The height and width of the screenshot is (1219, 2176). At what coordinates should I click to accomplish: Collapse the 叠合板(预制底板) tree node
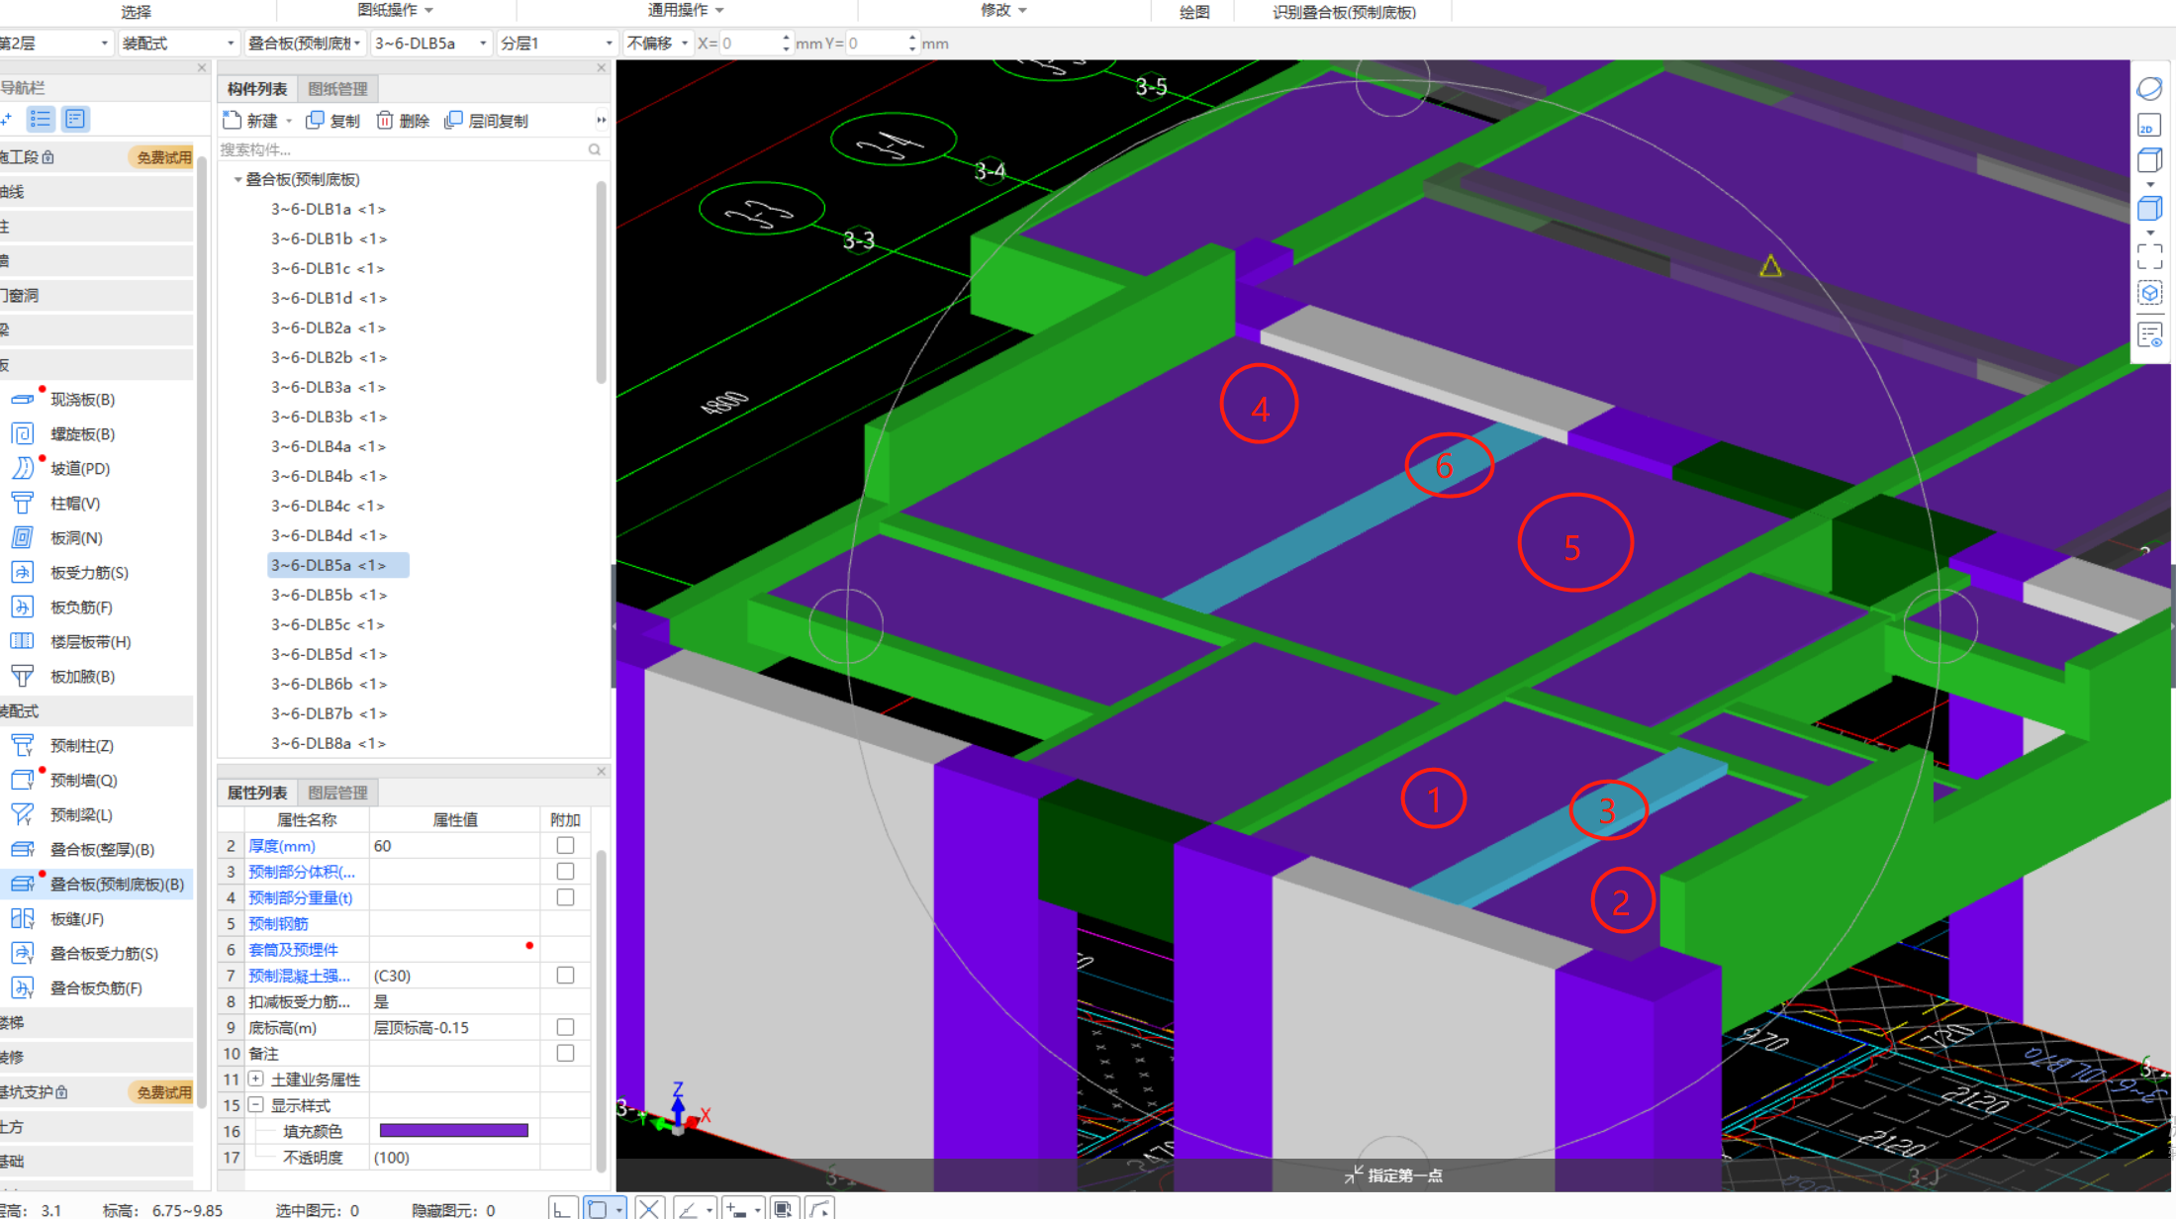coord(237,179)
